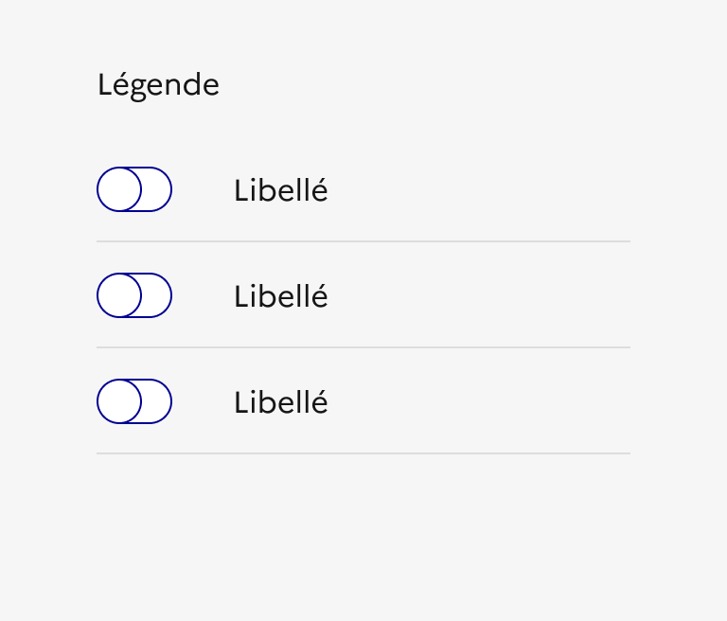Screen dimensions: 727x621
Task: Click the accented é in the bottom Libellé label
Action: click(x=319, y=404)
